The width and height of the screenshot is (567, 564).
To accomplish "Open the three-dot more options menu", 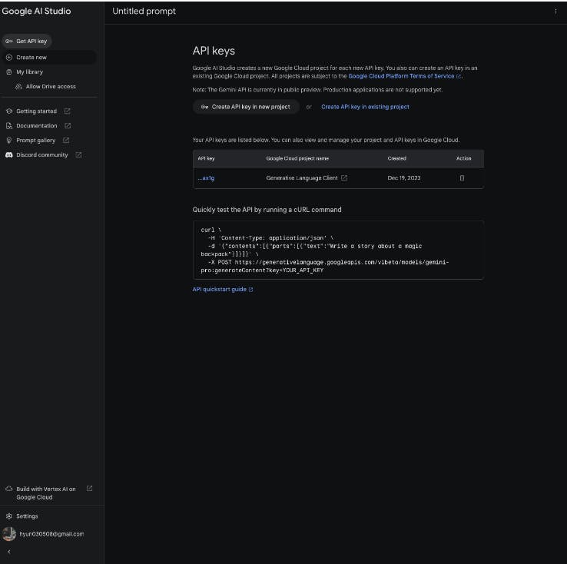I will [555, 12].
